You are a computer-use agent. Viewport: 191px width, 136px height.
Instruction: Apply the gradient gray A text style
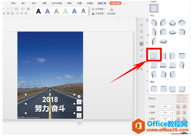pyautogui.click(x=83, y=11)
